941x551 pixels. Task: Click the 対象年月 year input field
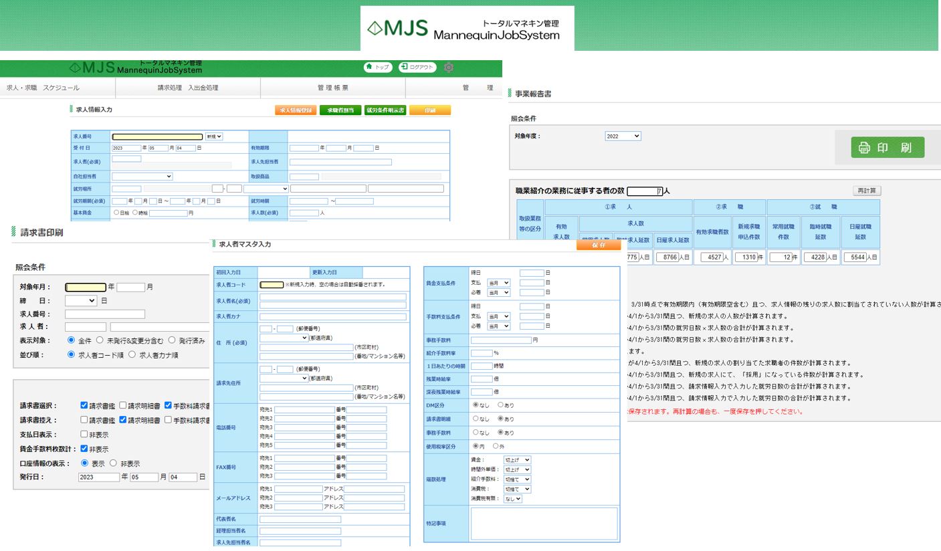(86, 287)
